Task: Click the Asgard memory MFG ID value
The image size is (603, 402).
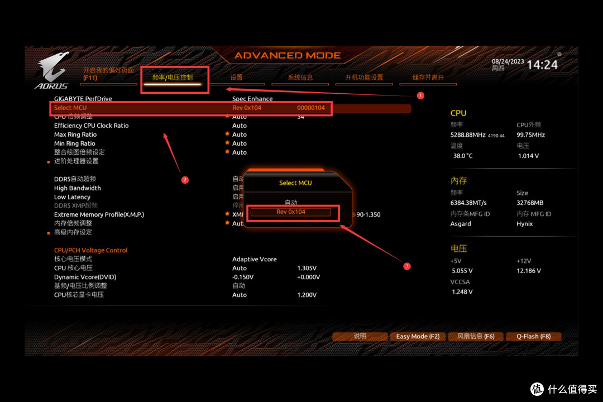Action: [x=460, y=224]
